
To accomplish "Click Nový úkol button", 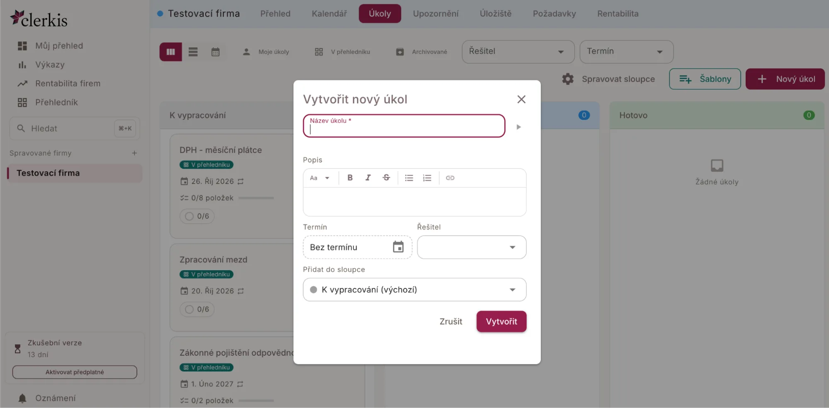I will (x=785, y=79).
